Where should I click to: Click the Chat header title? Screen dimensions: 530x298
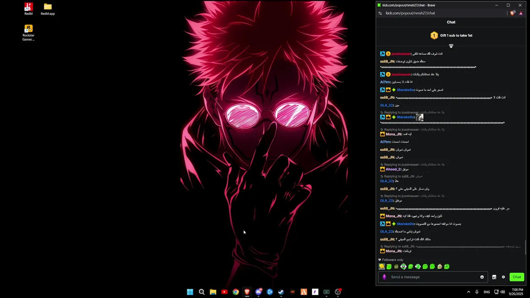coord(451,22)
